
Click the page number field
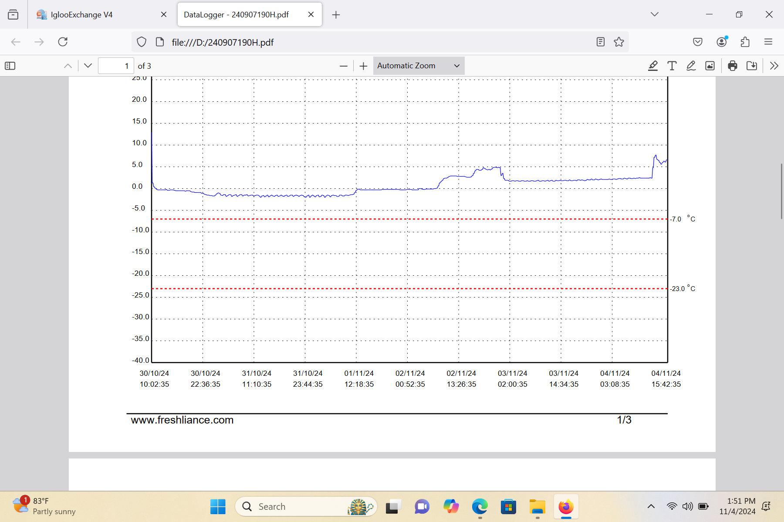coord(116,66)
